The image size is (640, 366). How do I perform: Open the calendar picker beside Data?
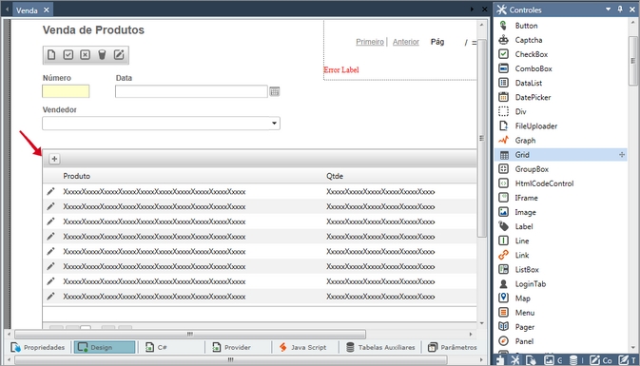tap(275, 91)
